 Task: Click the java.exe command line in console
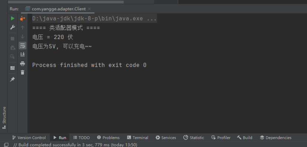[94, 19]
